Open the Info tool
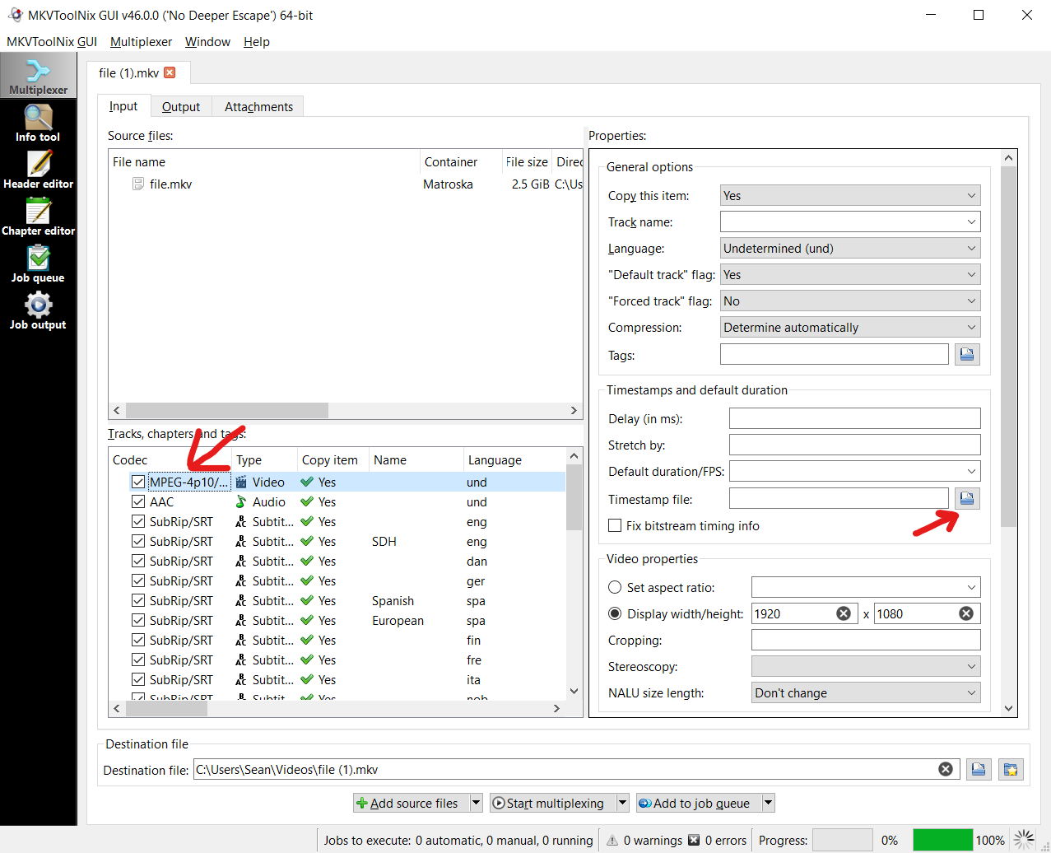This screenshot has width=1051, height=853. click(x=38, y=123)
